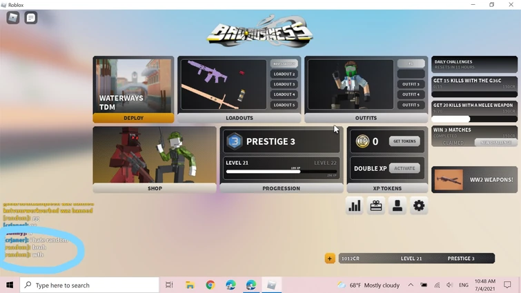Image resolution: width=521 pixels, height=293 pixels.
Task: Click the Win 3 Matches challenge
Action: coord(474,136)
